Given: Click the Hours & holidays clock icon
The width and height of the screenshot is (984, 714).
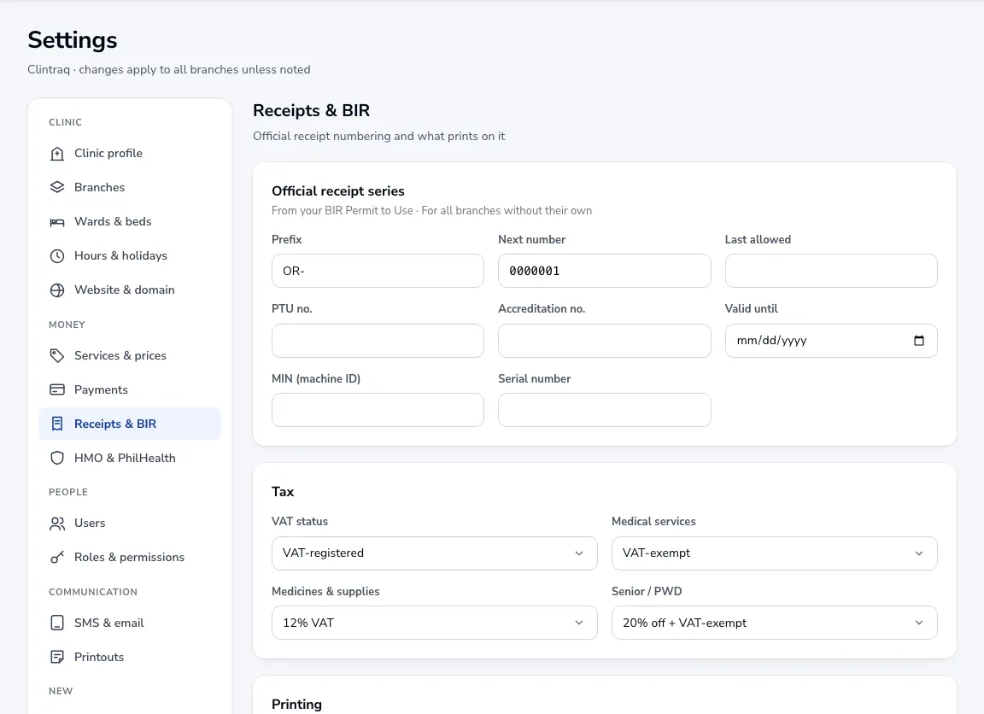Looking at the screenshot, I should coord(57,256).
